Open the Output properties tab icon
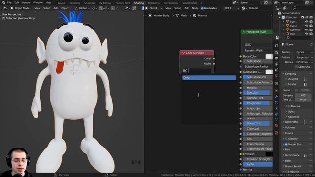Image resolution: width=315 pixels, height=177 pixels. pyautogui.click(x=276, y=59)
